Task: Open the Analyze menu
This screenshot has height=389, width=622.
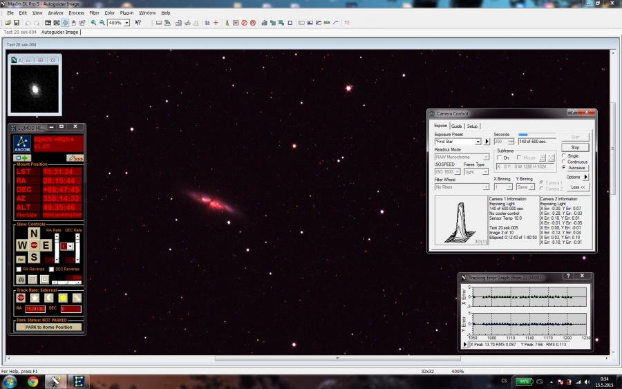Action: point(56,13)
